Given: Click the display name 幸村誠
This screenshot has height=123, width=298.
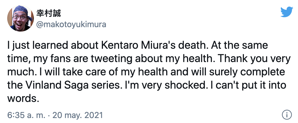Looking at the screenshot, I should pos(49,13).
